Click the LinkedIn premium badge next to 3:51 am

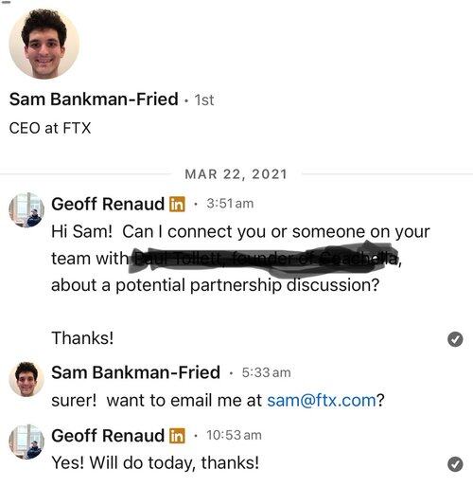pos(177,205)
